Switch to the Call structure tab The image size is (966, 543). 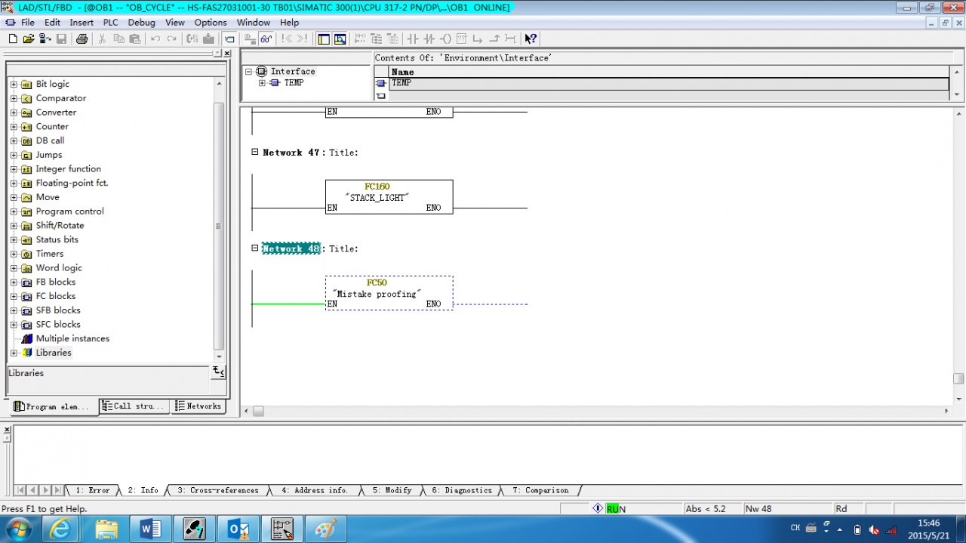click(135, 406)
